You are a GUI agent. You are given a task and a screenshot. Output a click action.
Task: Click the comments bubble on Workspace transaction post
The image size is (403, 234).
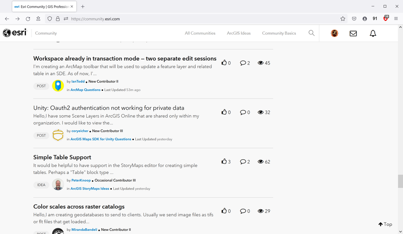243,63
